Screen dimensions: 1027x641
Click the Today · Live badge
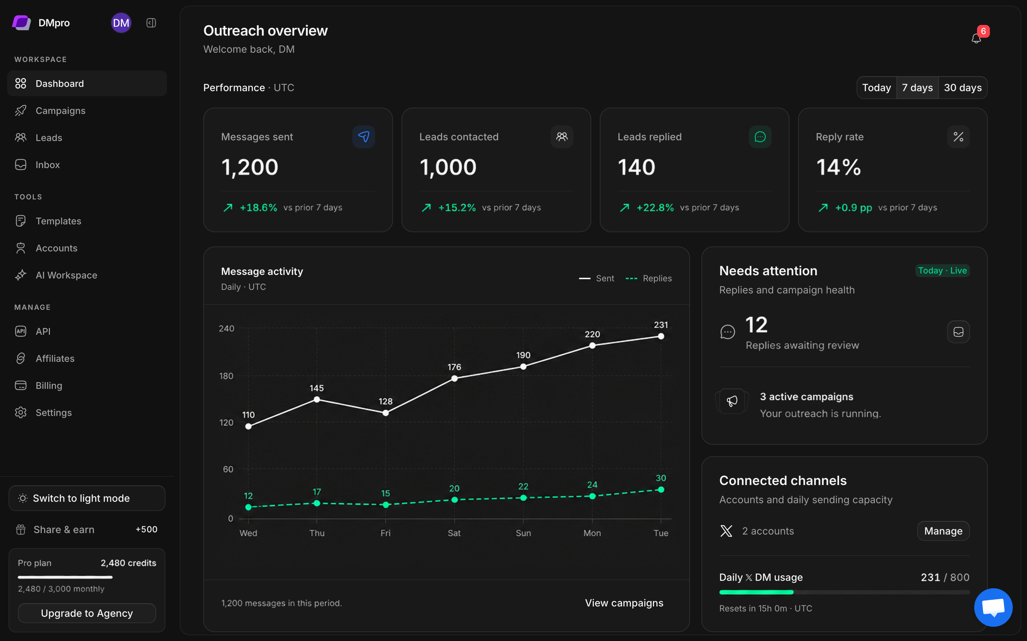click(x=942, y=271)
